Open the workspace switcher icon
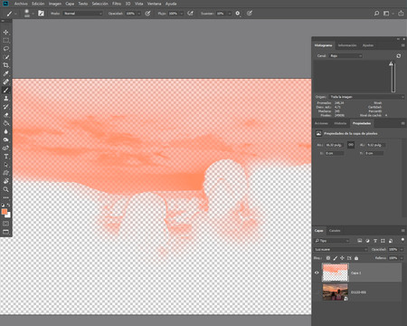 [386, 14]
